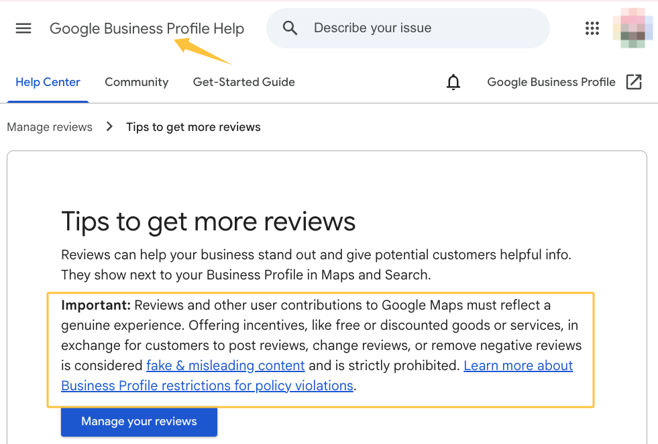Screen dimensions: 658x444
Task: Click the breadcrumb chevron after Manage reviews
Action: point(109,126)
